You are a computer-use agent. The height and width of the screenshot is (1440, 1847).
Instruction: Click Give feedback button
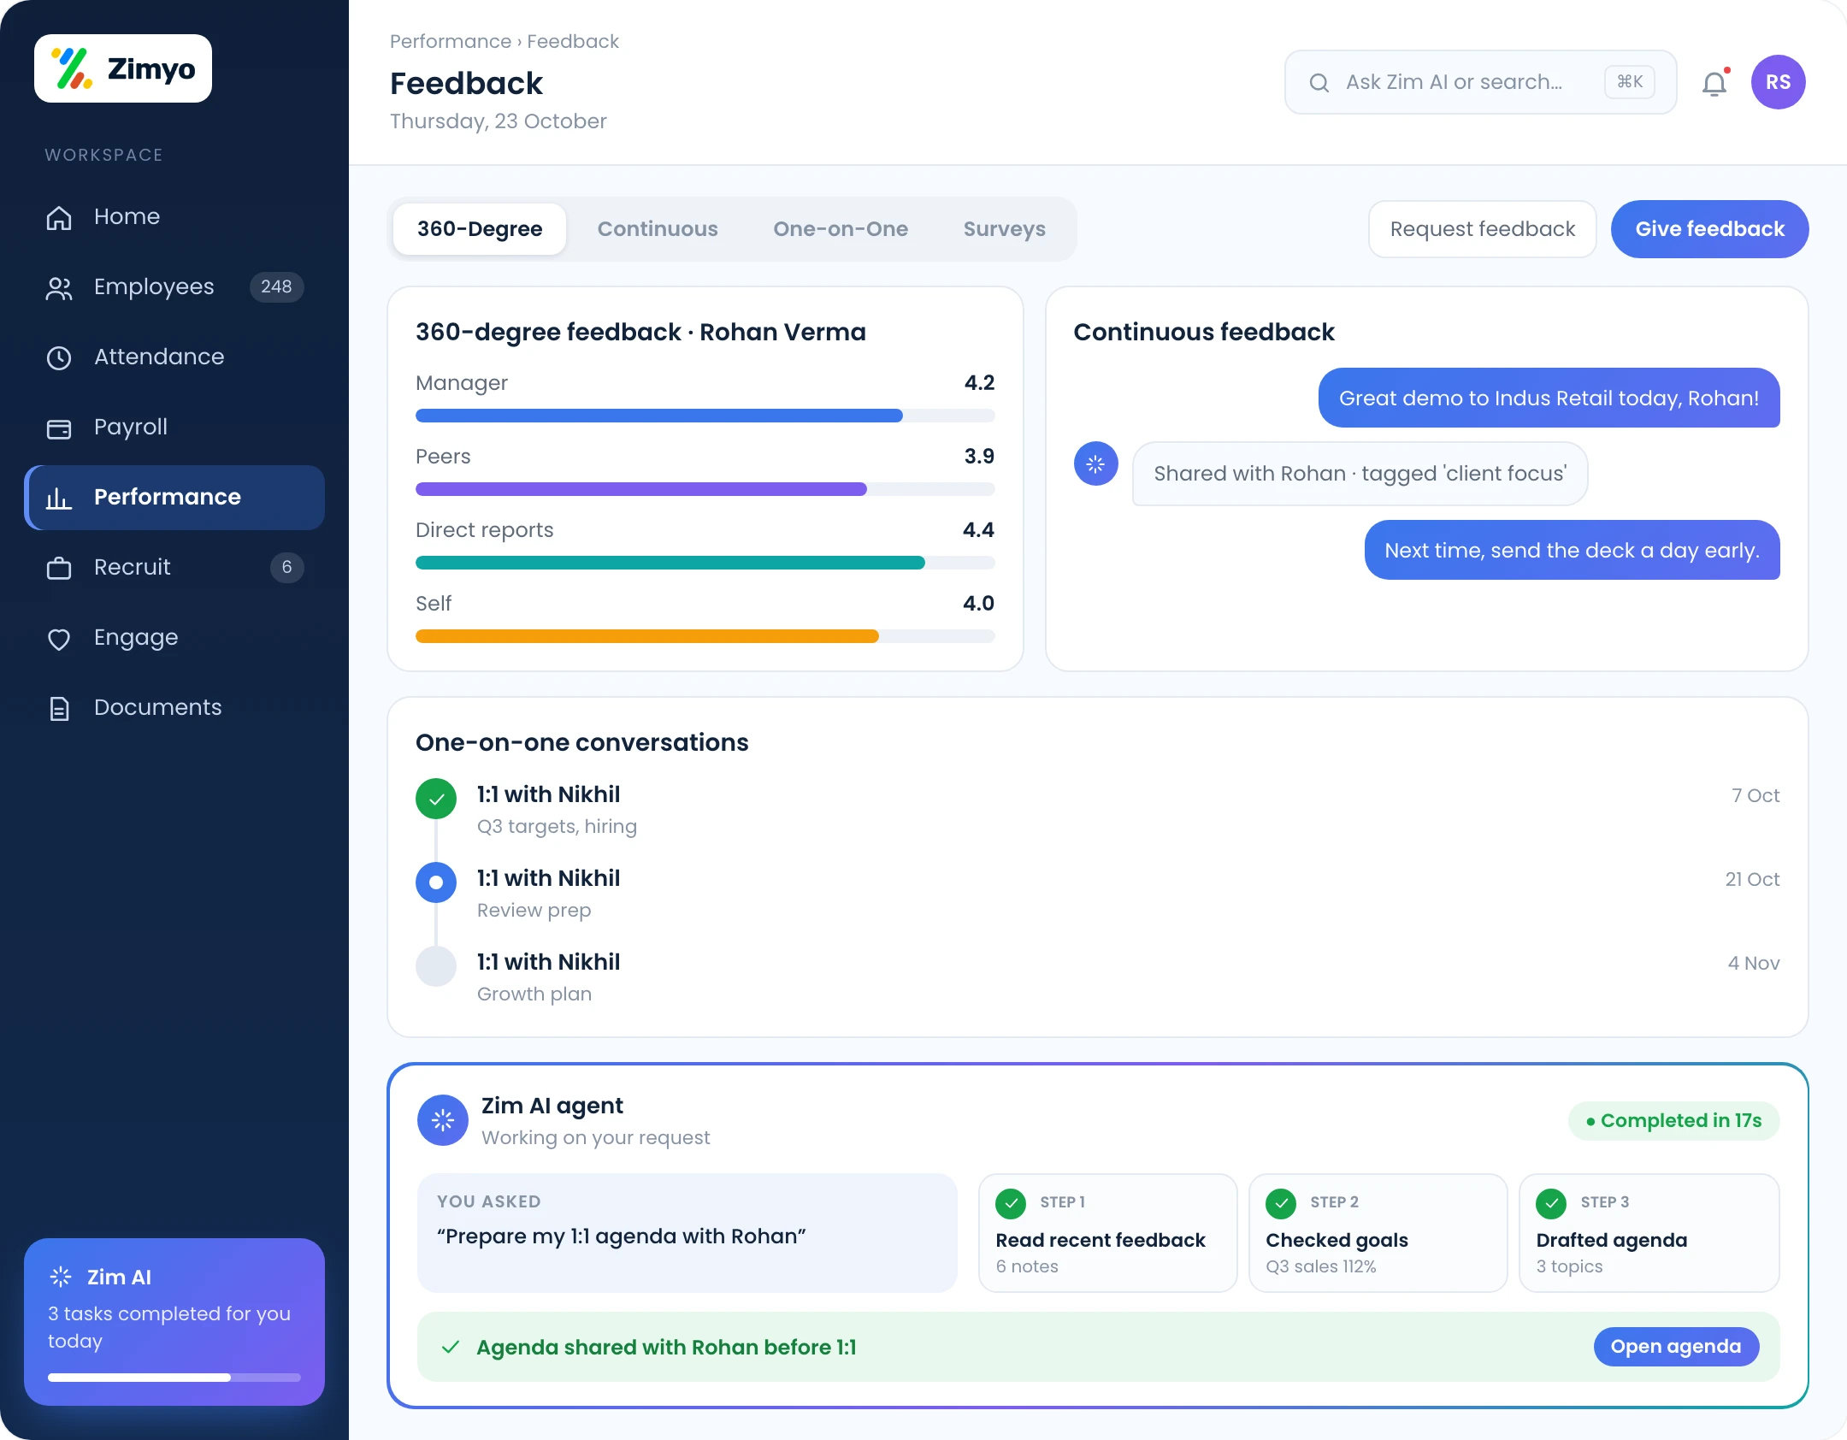click(x=1710, y=229)
